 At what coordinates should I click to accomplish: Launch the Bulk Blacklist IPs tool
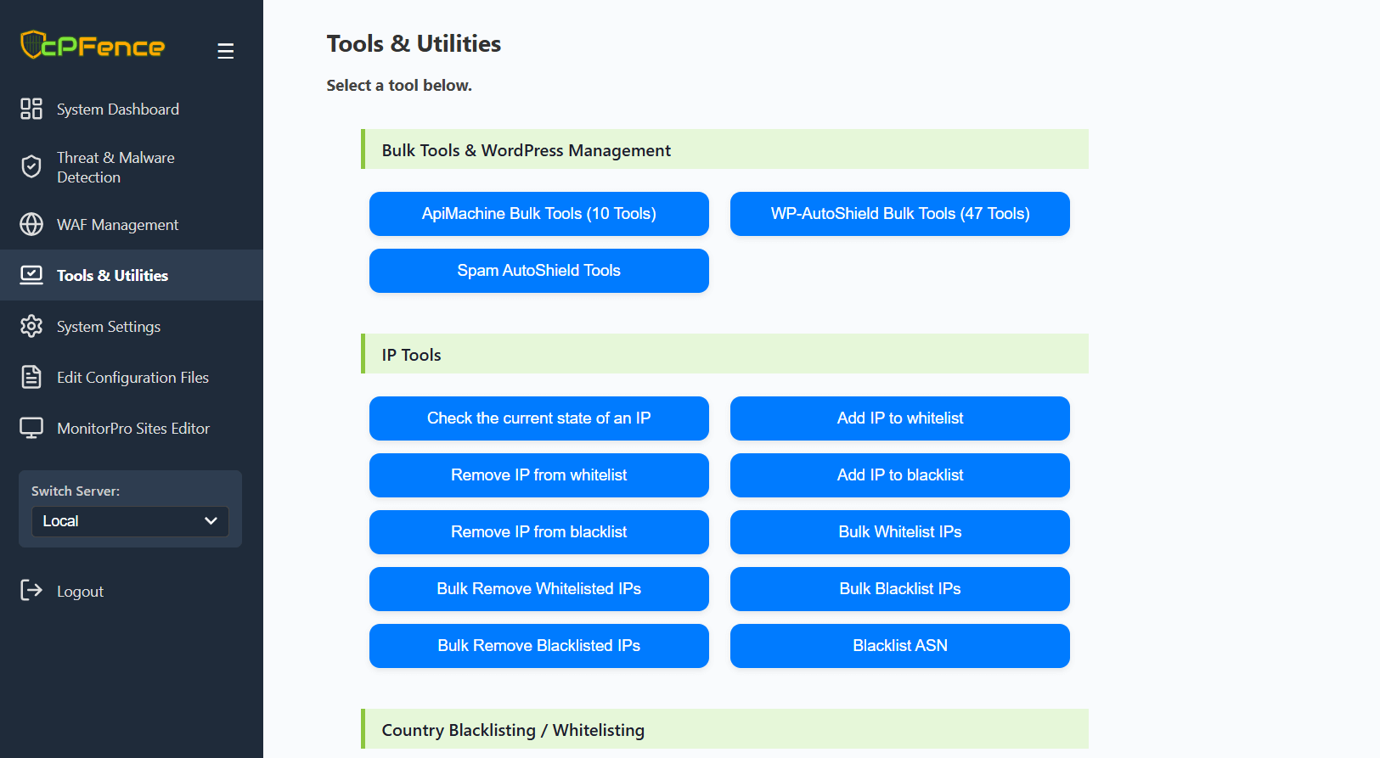900,589
